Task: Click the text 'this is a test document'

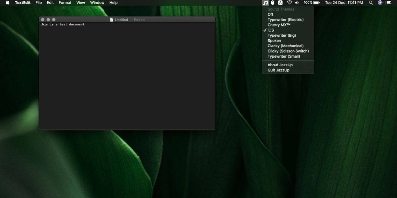Action: pyautogui.click(x=62, y=24)
